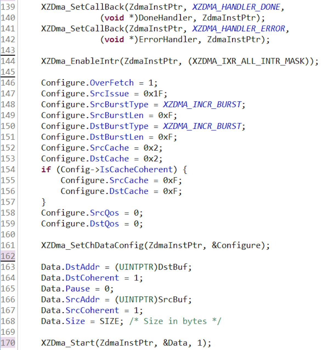
Task: Click DstCache inside the if block
Action: pyautogui.click(x=129, y=191)
